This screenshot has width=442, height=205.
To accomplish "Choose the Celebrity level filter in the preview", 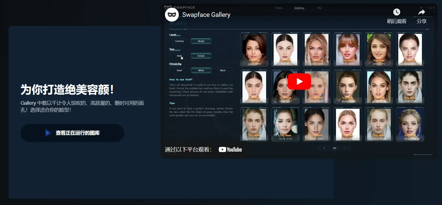I will pyautogui.click(x=179, y=41).
